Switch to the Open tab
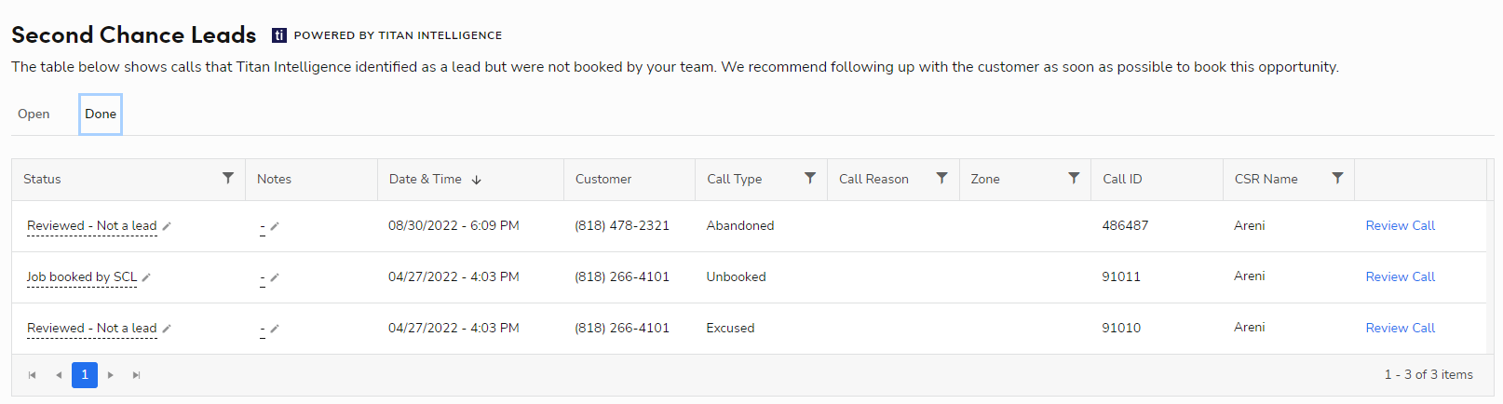This screenshot has width=1503, height=404. [34, 114]
